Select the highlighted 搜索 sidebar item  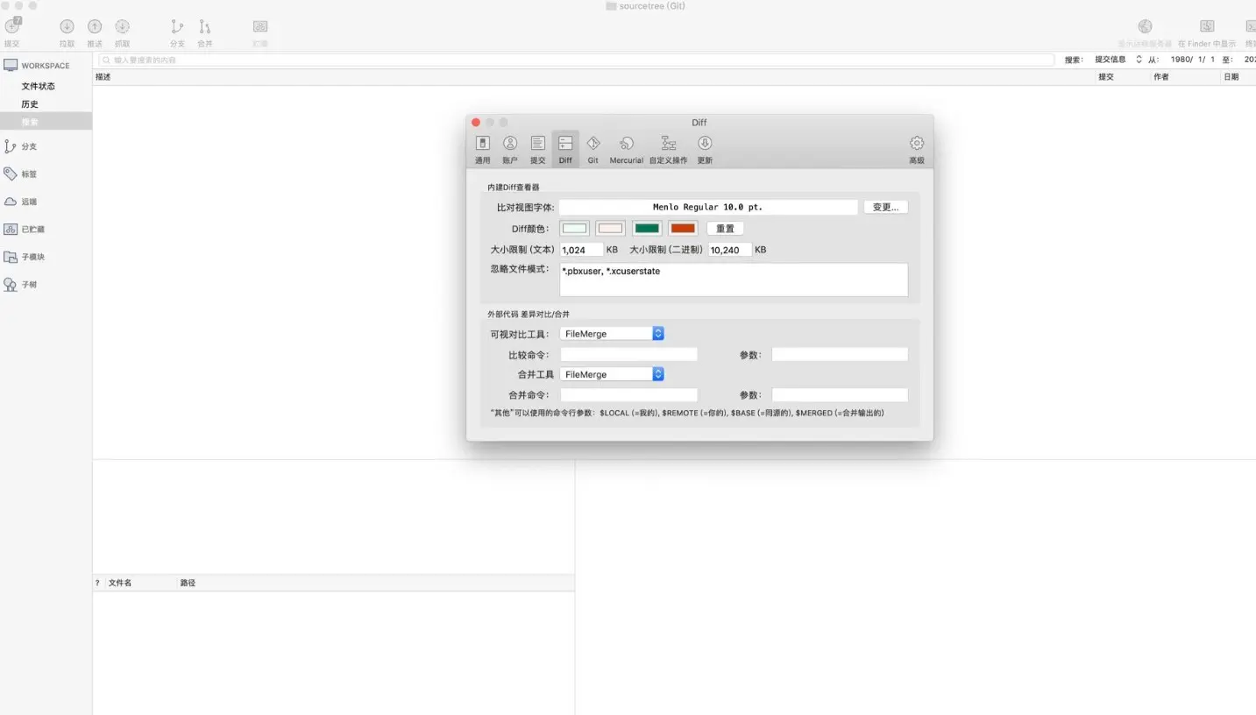(x=46, y=122)
